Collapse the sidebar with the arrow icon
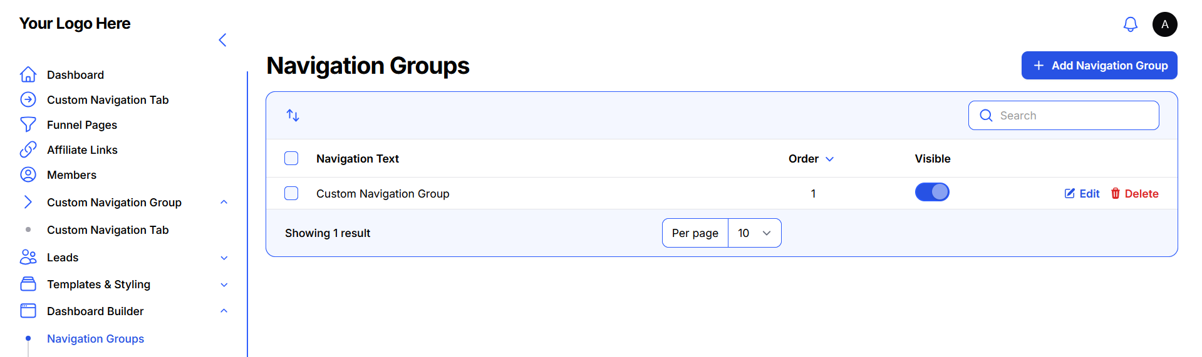Screen dimensions: 1202x357 222,40
